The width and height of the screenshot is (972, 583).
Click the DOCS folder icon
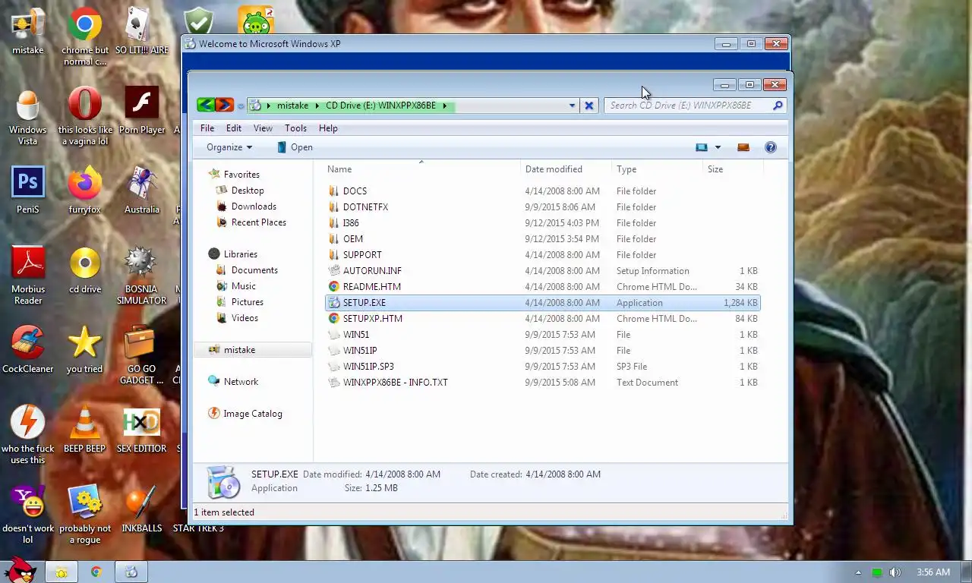coord(333,191)
